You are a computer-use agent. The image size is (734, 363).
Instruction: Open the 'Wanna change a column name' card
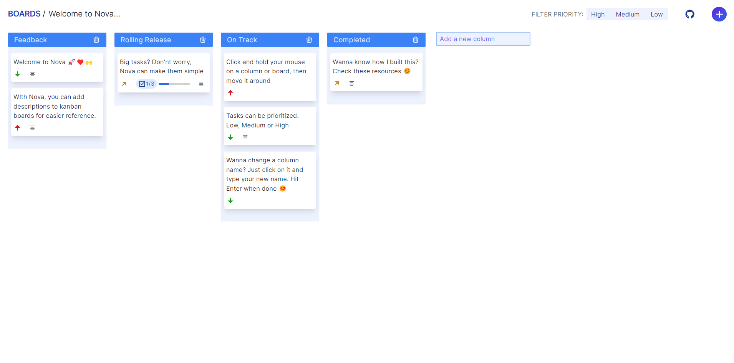tap(270, 180)
